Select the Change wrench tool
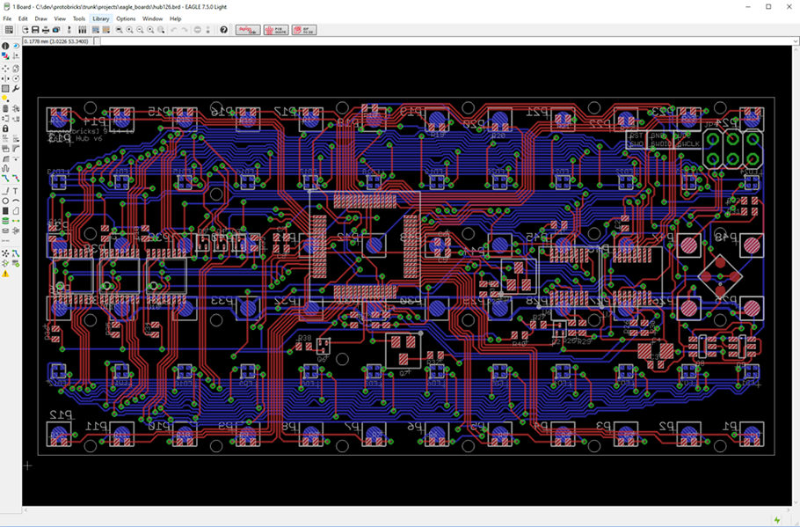The image size is (800, 527). [x=16, y=88]
